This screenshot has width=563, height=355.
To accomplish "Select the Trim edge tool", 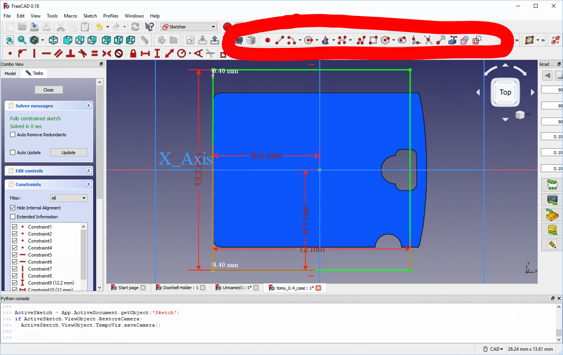I will click(x=428, y=40).
